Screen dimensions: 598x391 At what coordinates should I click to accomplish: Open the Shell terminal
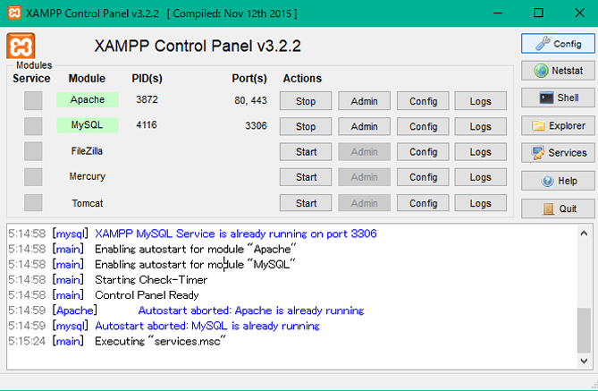(558, 98)
